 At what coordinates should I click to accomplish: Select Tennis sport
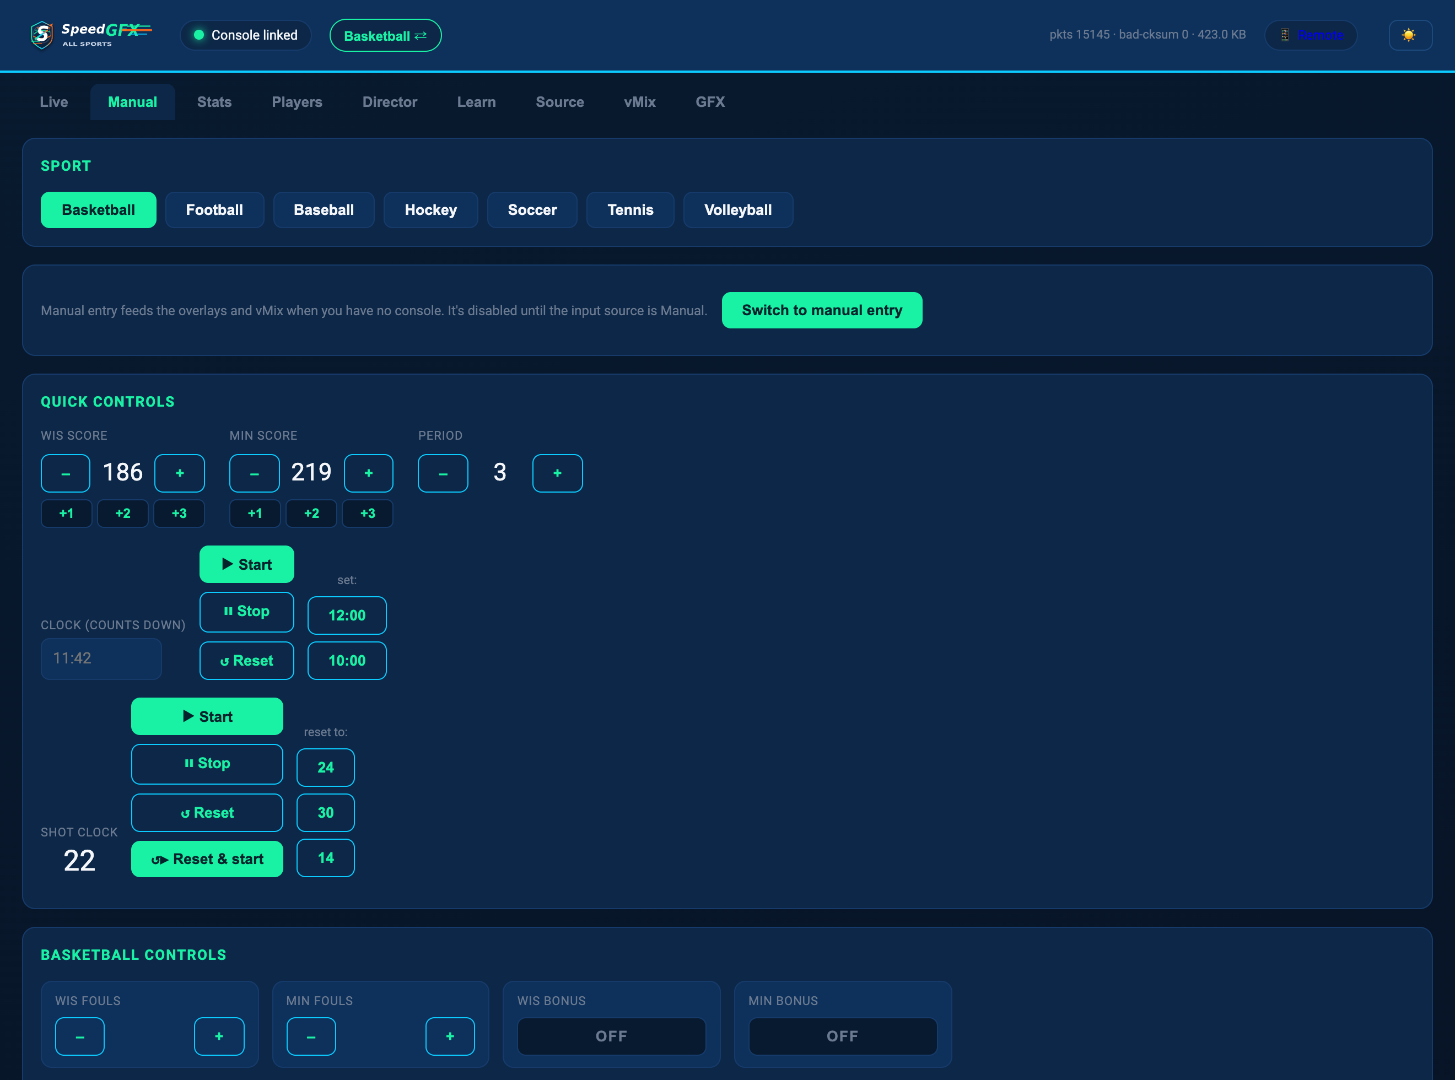pyautogui.click(x=630, y=210)
